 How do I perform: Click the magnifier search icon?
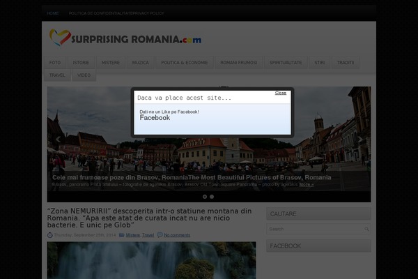(x=367, y=229)
